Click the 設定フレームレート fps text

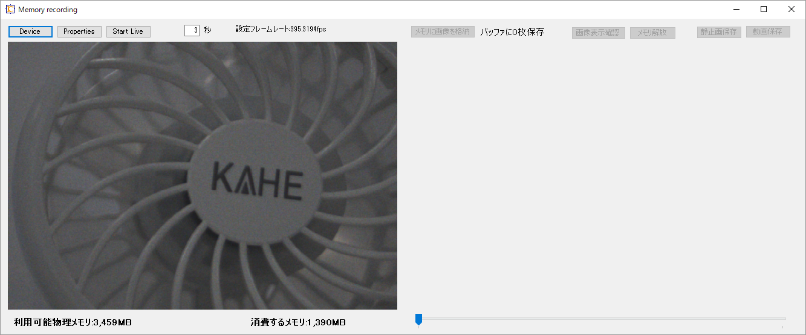pyautogui.click(x=281, y=29)
